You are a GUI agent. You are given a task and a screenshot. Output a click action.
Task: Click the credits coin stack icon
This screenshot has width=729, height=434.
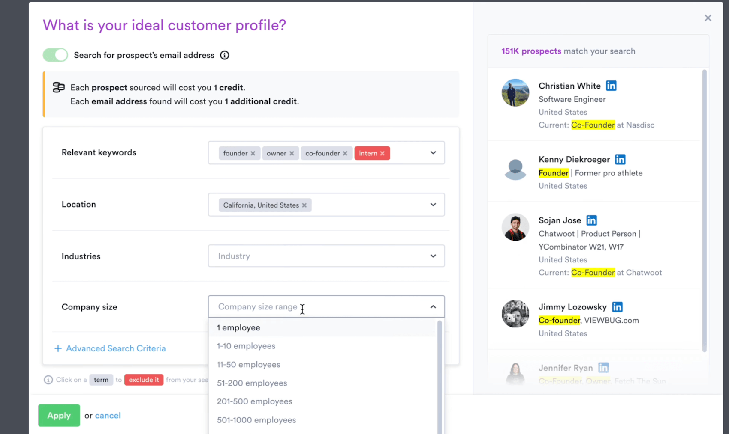(x=58, y=87)
